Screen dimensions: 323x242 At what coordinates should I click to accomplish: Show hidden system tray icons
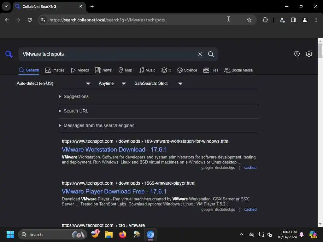tap(241, 234)
